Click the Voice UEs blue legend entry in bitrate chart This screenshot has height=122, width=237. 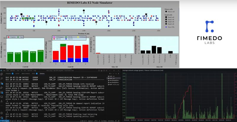tap(69, 39)
